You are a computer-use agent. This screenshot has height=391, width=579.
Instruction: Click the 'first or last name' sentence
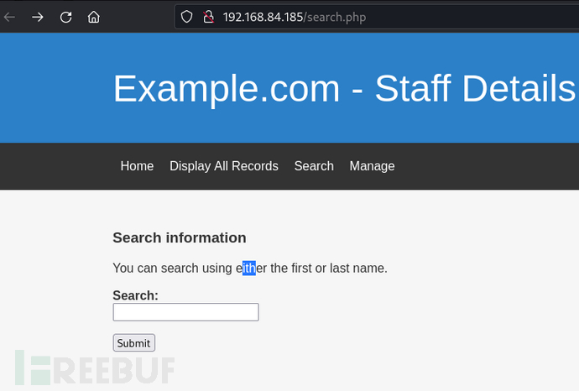[250, 268]
